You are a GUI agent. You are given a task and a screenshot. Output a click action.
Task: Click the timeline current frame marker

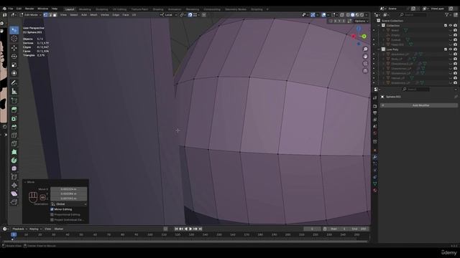point(14,234)
